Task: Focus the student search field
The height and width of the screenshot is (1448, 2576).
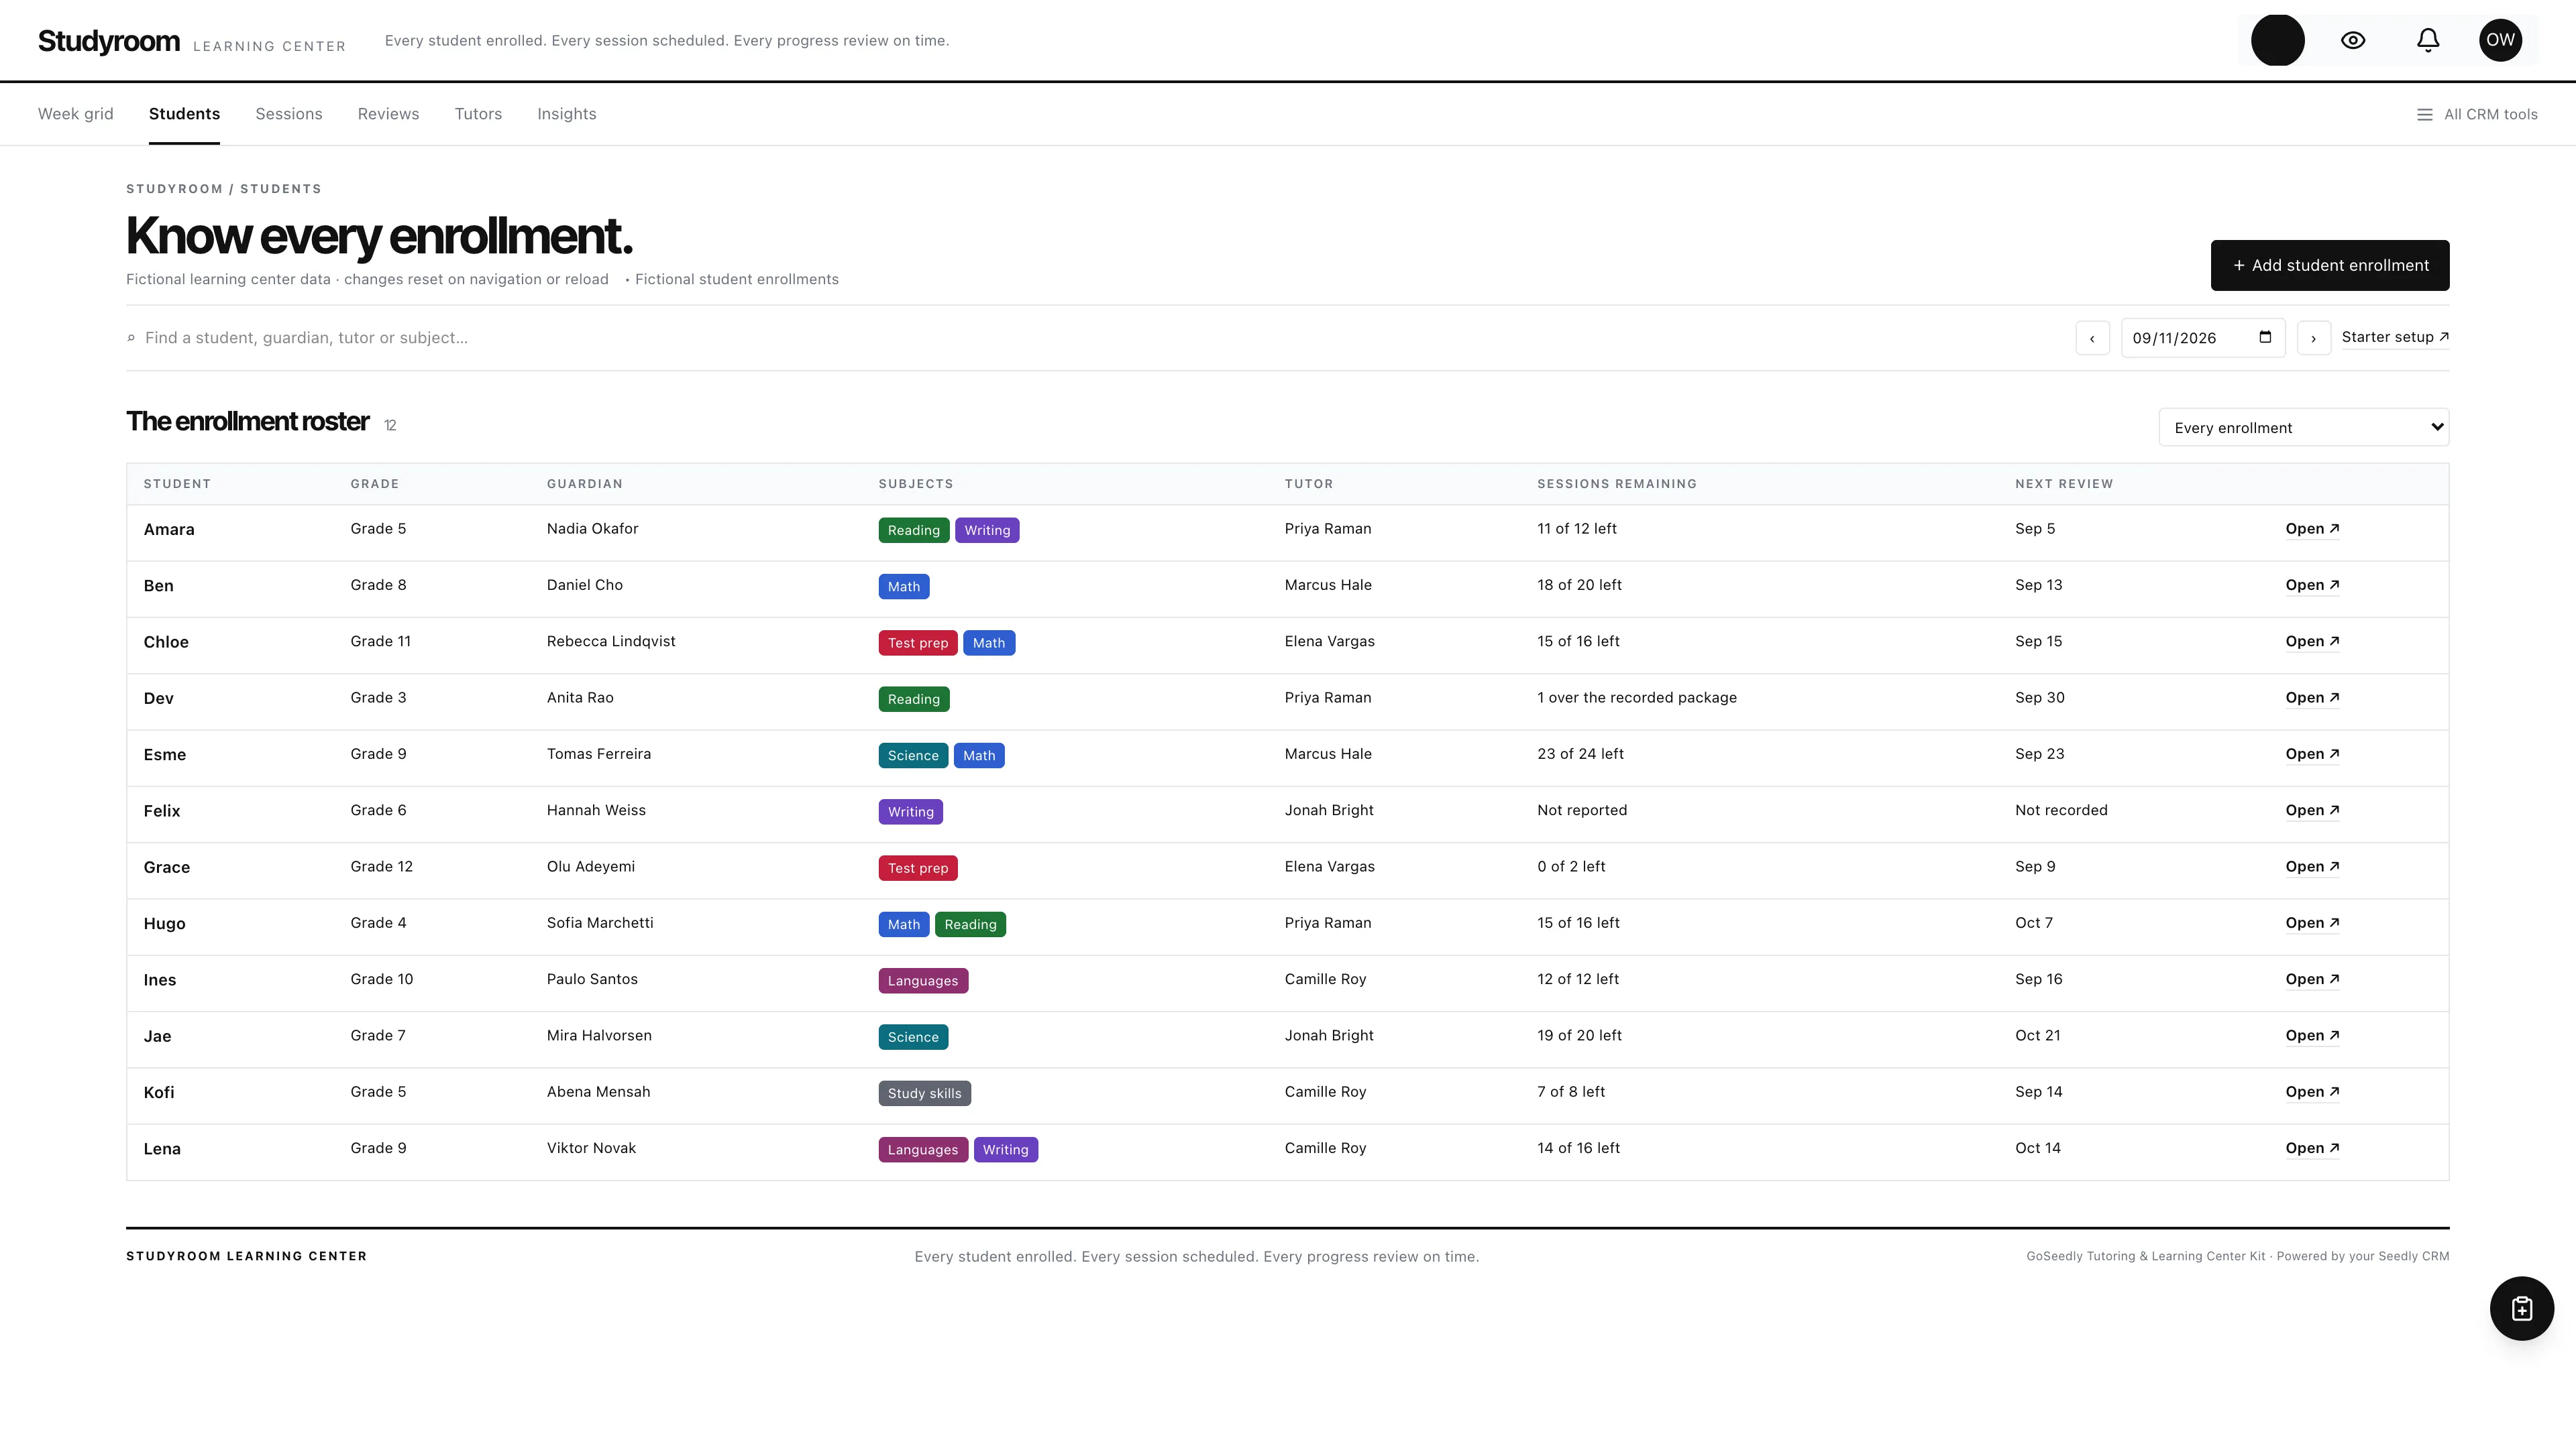Action: click(x=1090, y=338)
